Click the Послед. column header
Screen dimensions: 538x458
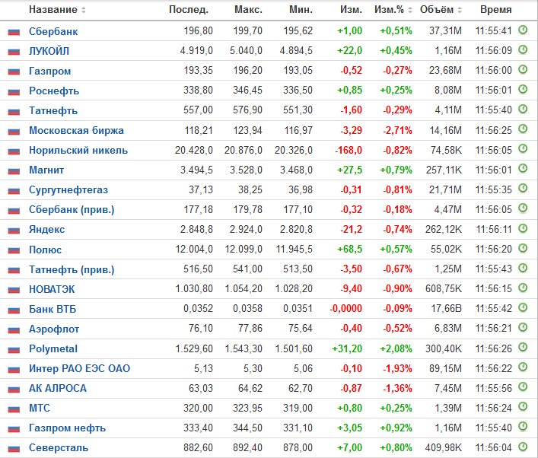point(189,10)
